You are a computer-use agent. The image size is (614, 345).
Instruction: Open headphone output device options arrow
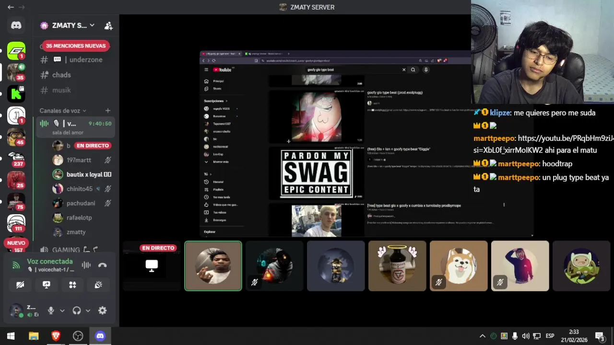coord(88,310)
